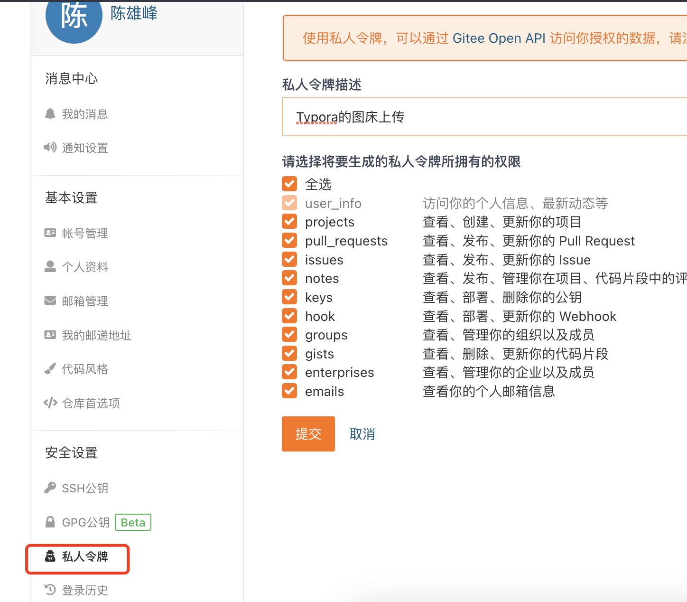This screenshot has width=687, height=602.
Task: Open 我的消息 in sidebar
Action: [x=85, y=114]
